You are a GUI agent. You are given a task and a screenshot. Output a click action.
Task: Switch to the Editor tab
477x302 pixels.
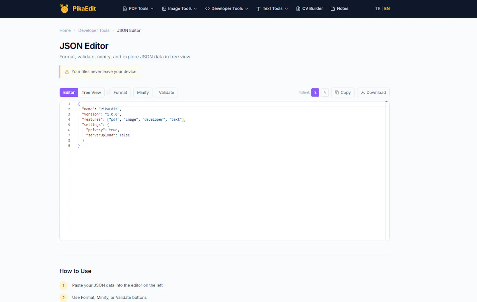(69, 92)
